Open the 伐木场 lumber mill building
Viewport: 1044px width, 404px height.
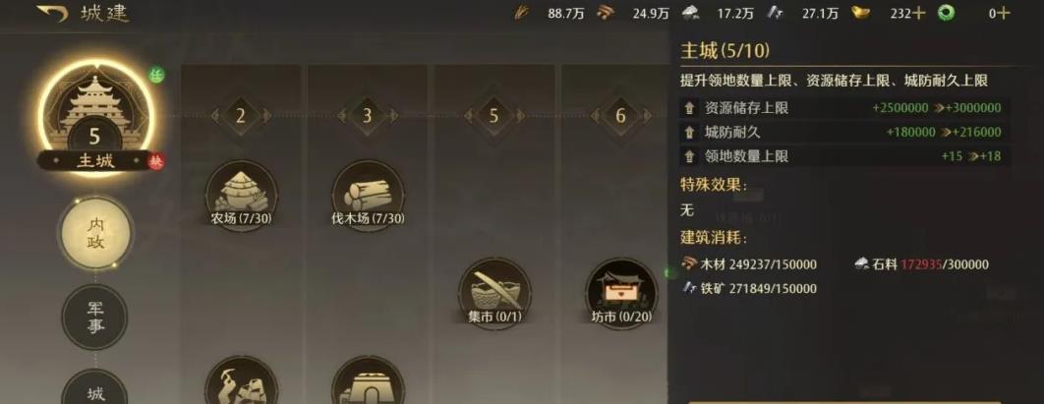pos(368,194)
